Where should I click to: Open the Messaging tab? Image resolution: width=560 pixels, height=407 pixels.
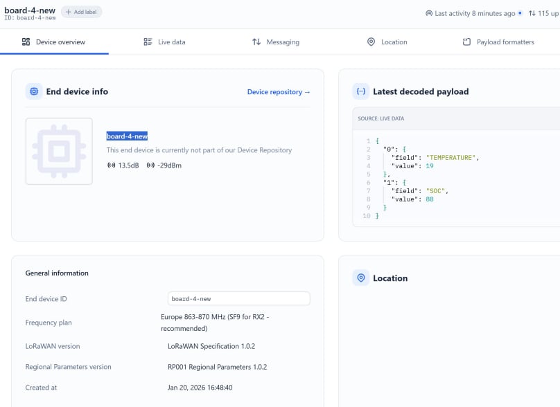[276, 42]
